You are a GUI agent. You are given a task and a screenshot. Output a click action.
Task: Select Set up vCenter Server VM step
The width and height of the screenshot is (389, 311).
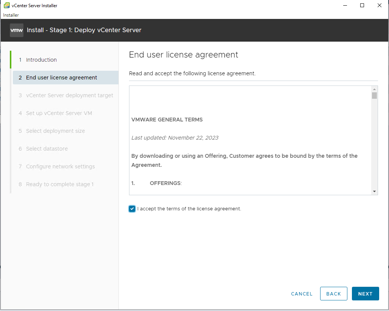(59, 114)
